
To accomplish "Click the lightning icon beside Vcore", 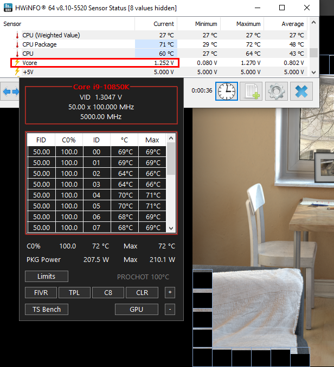I will tap(17, 63).
